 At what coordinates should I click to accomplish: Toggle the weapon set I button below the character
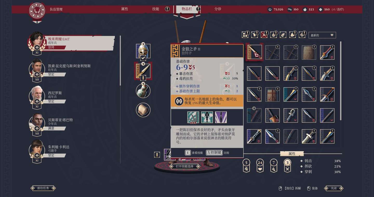(157, 155)
